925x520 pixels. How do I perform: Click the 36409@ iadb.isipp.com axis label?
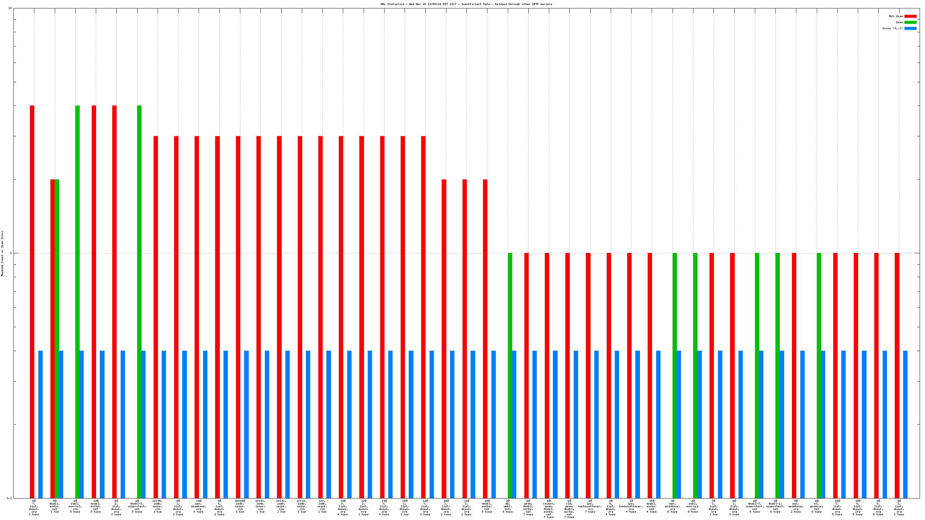click(x=240, y=506)
